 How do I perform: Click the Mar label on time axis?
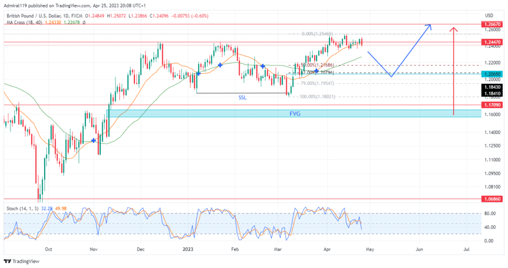[x=278, y=249]
